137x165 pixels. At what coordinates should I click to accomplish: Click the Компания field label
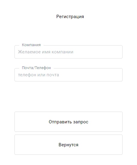point(31,45)
